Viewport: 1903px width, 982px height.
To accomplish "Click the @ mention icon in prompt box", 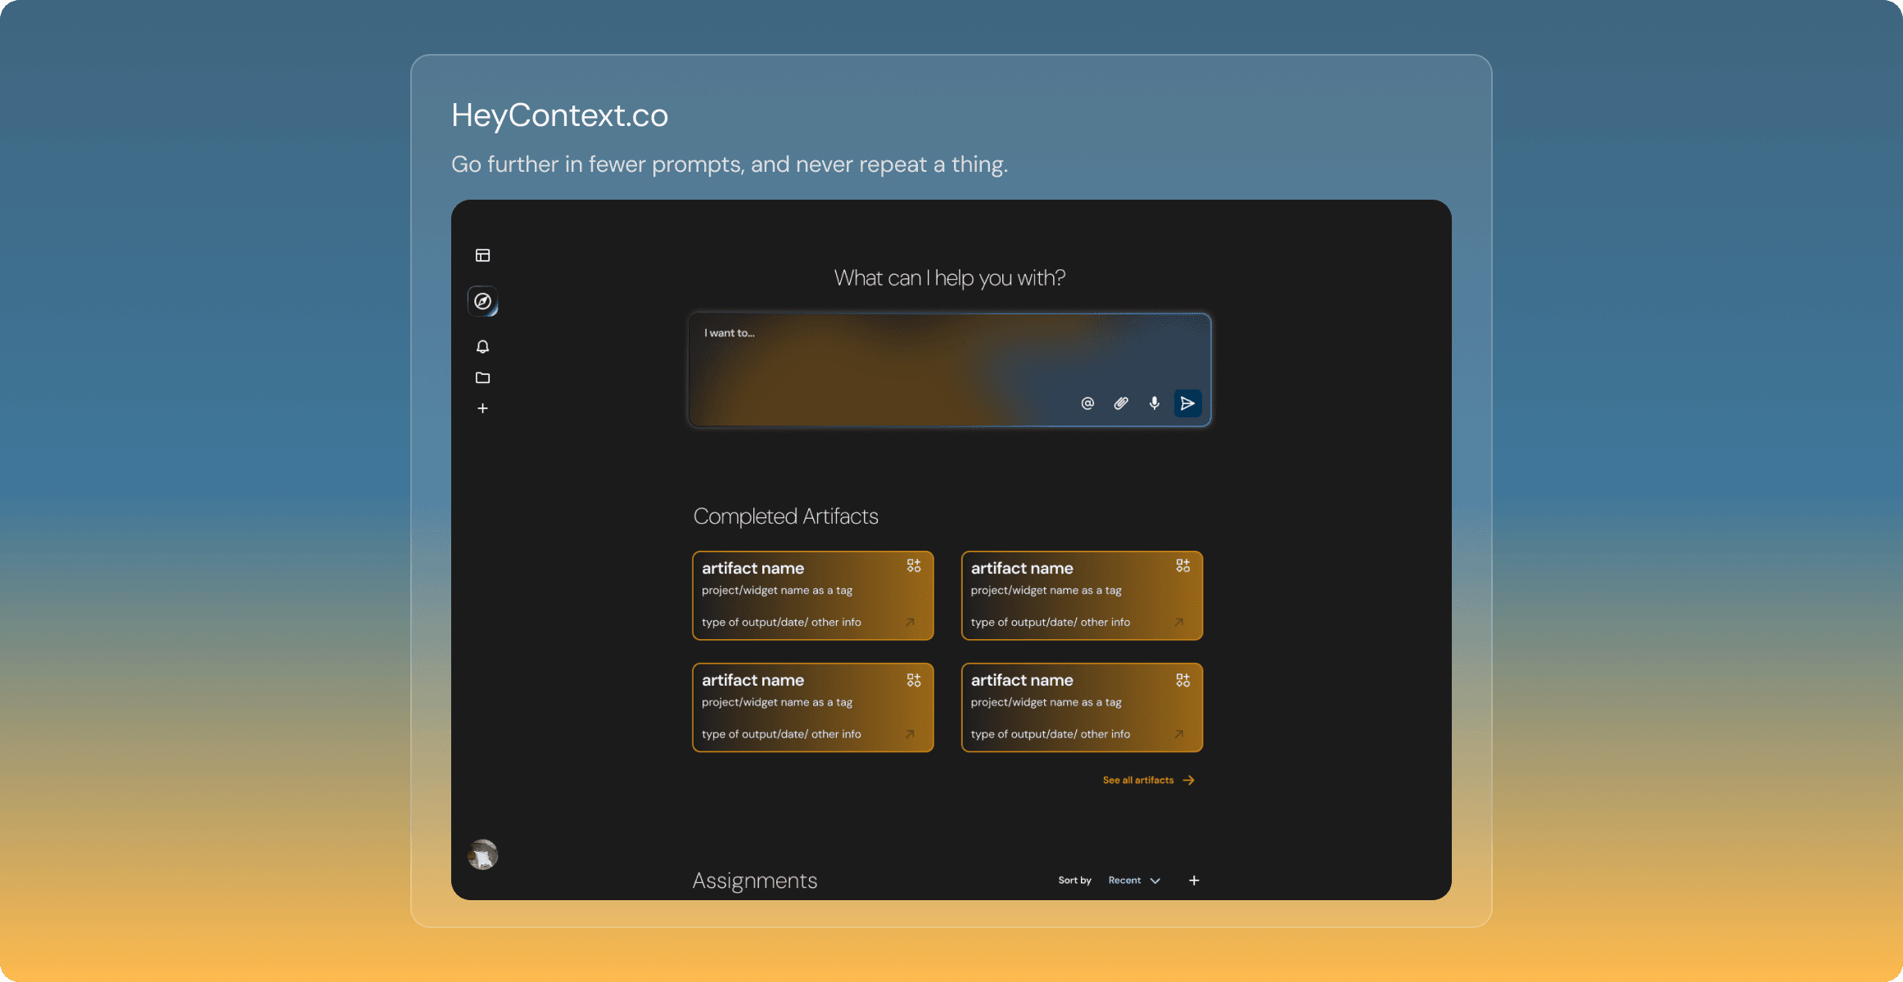I will click(x=1087, y=403).
